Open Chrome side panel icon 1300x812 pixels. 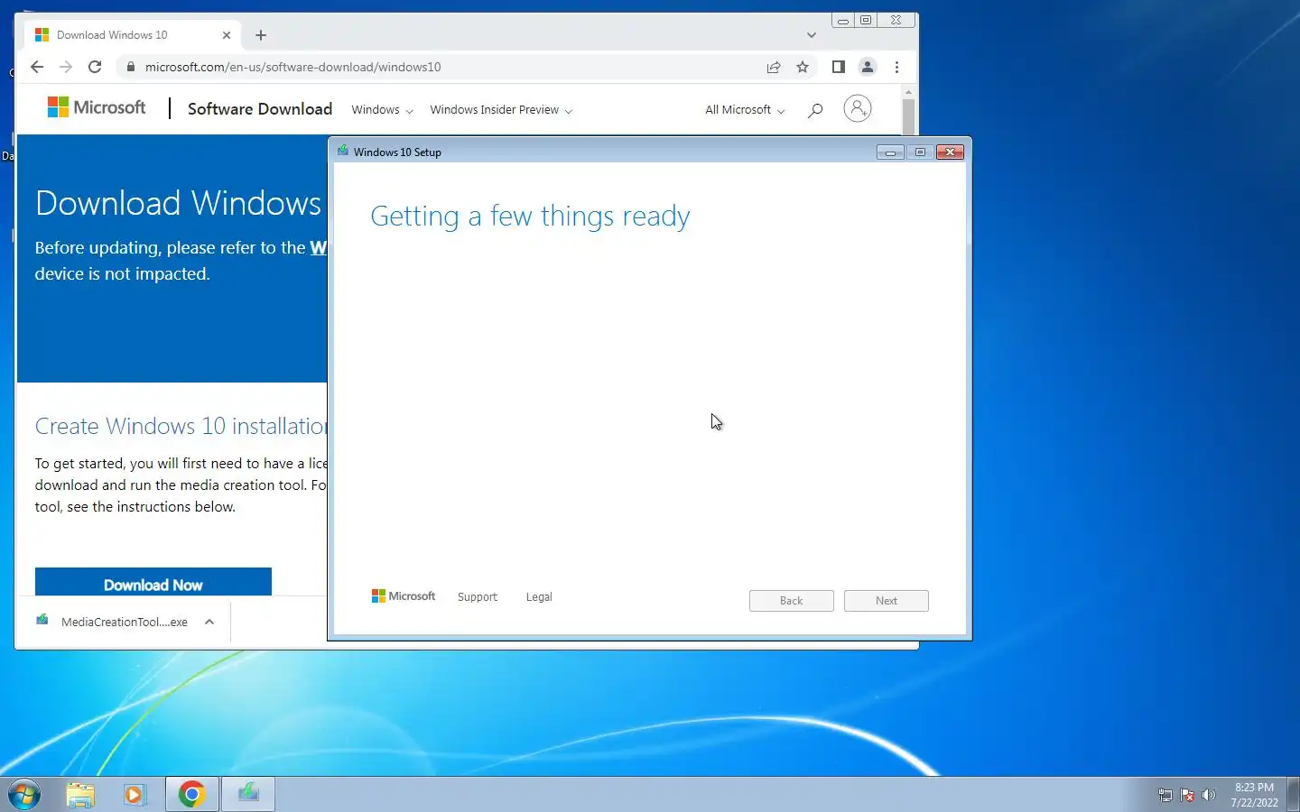tap(839, 67)
